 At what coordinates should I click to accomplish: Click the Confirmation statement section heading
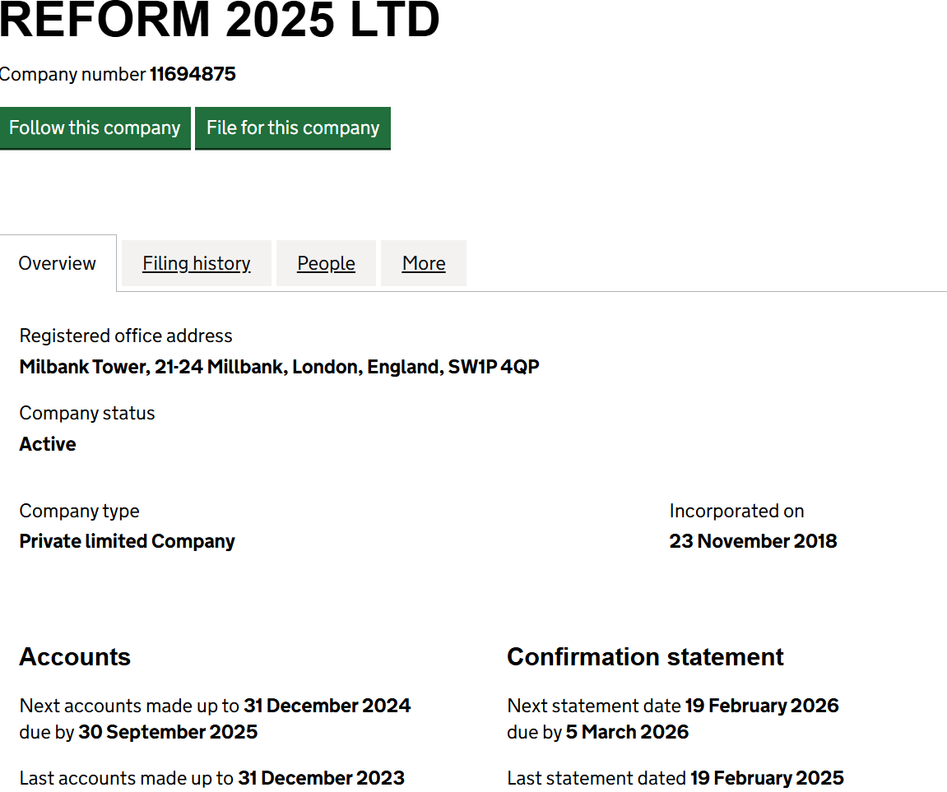(645, 657)
